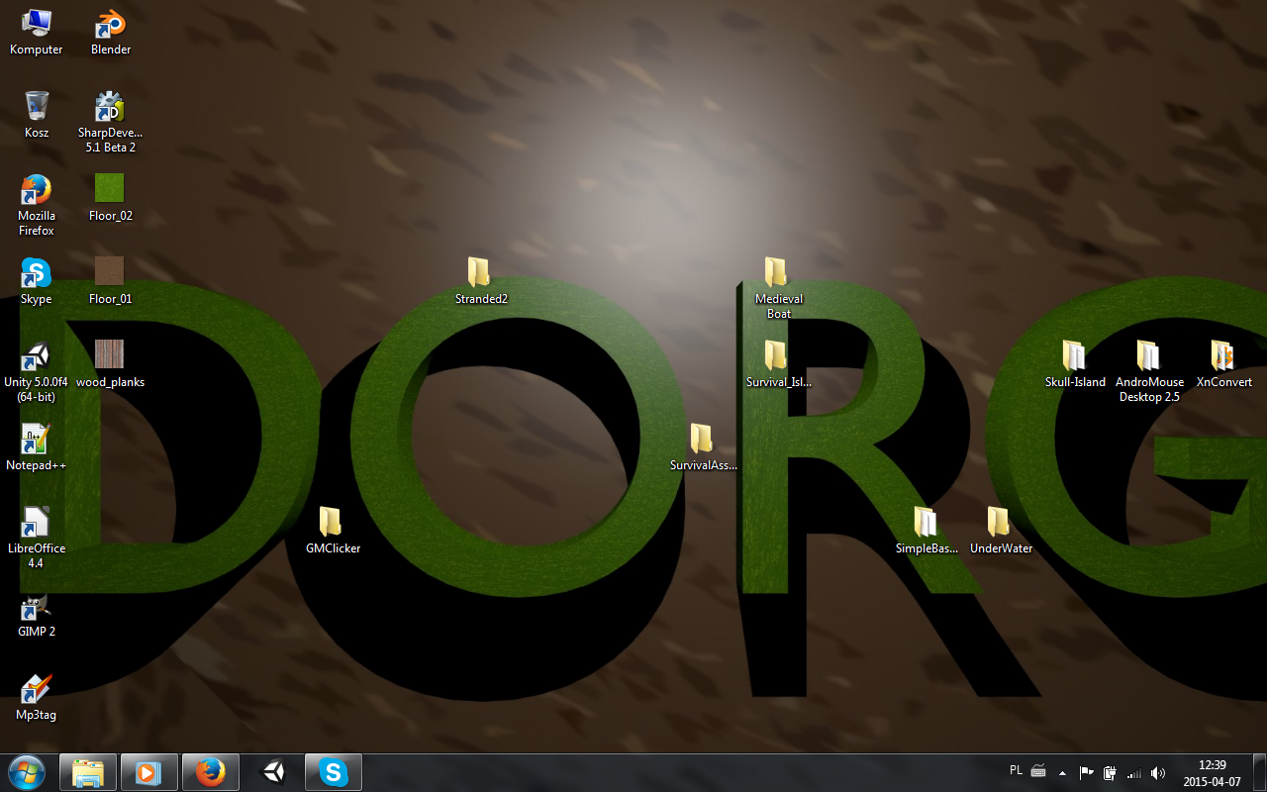The width and height of the screenshot is (1267, 792).
Task: Open the volume control in tray
Action: [1157, 773]
